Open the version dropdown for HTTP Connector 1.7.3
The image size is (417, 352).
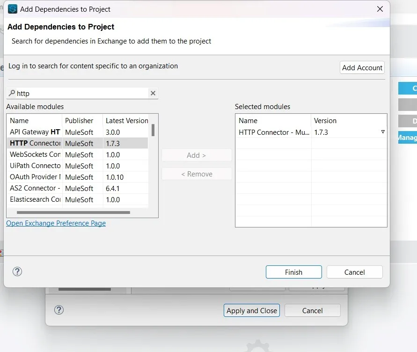point(383,132)
